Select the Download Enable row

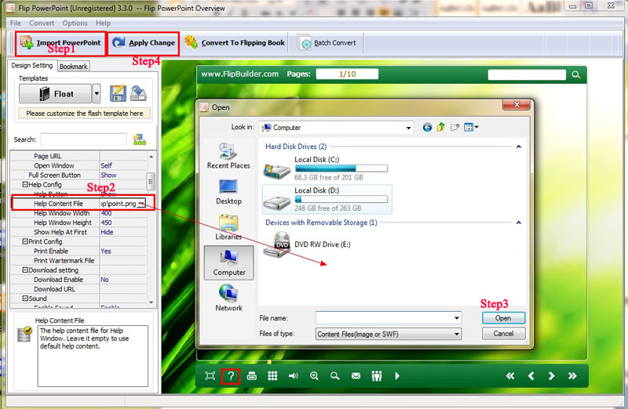coord(78,280)
